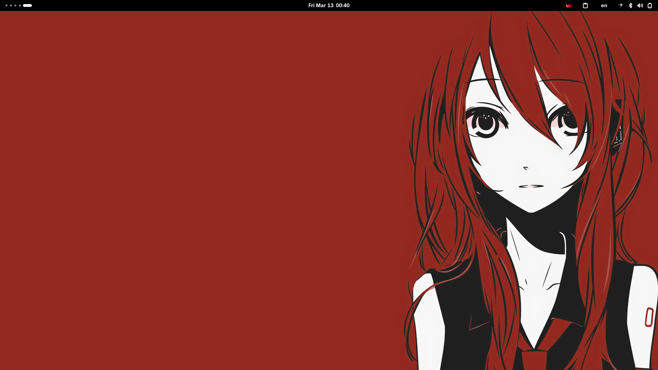658x370 pixels.
Task: Click the active workspace pill indicator
Action: (27, 5)
